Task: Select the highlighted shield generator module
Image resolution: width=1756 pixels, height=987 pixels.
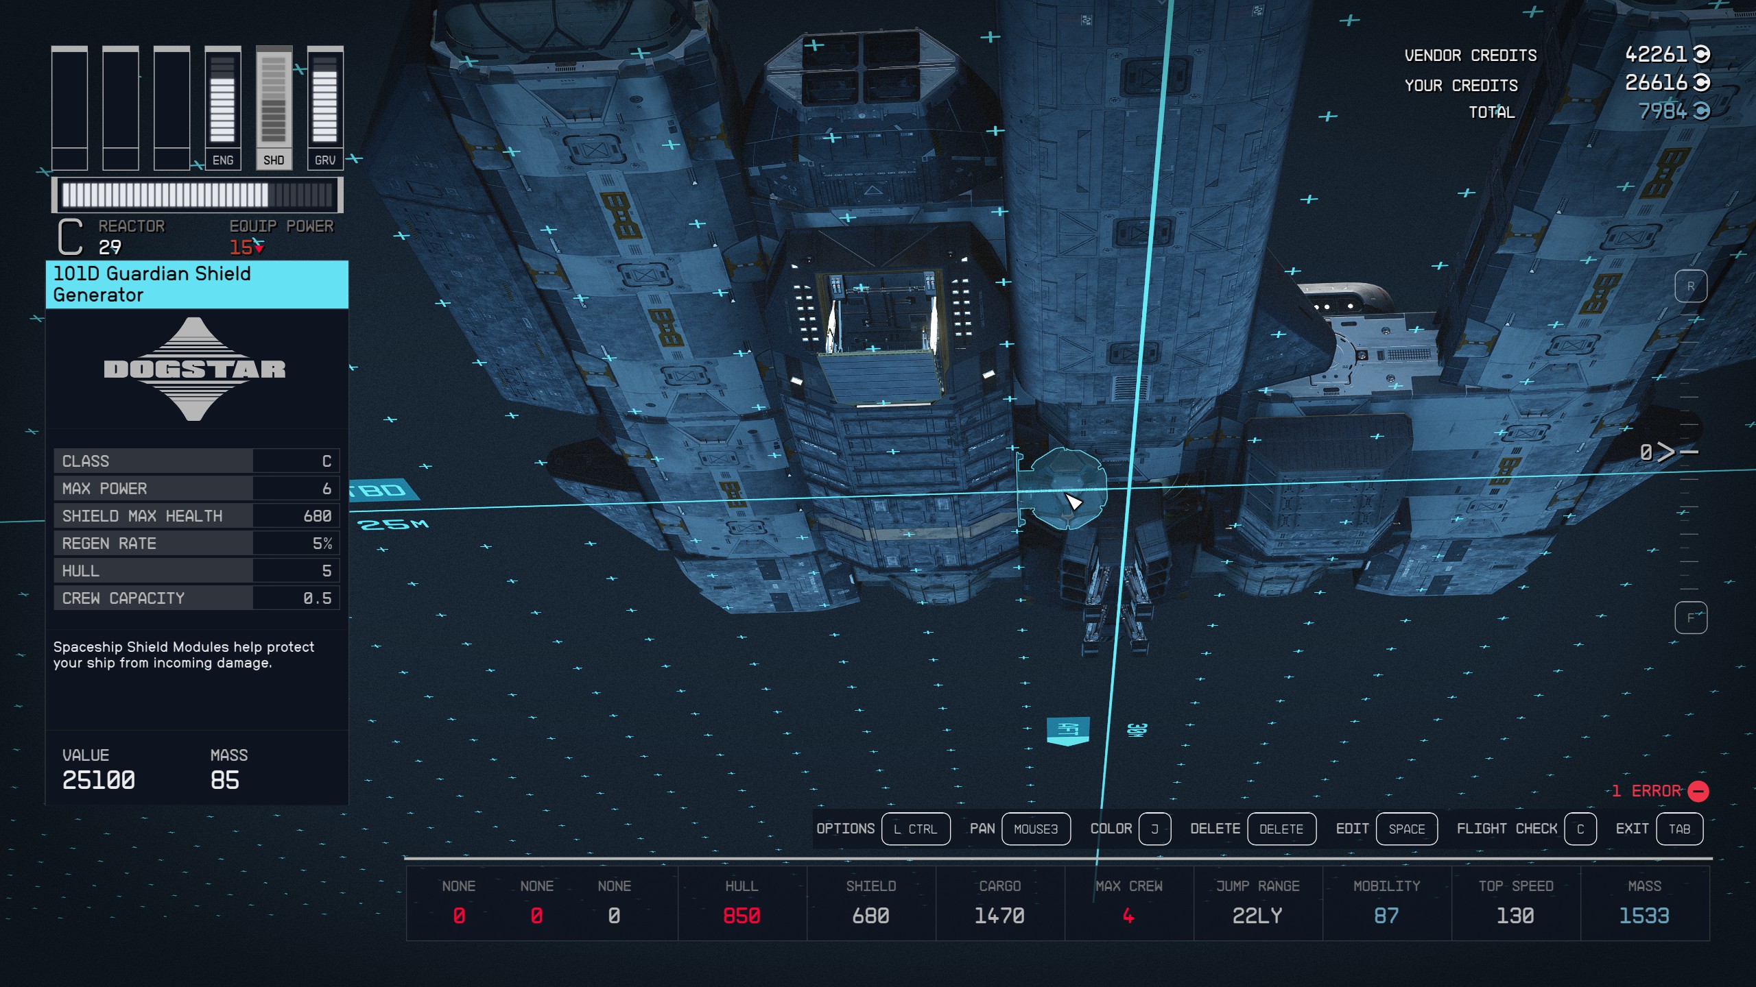Action: (1062, 487)
